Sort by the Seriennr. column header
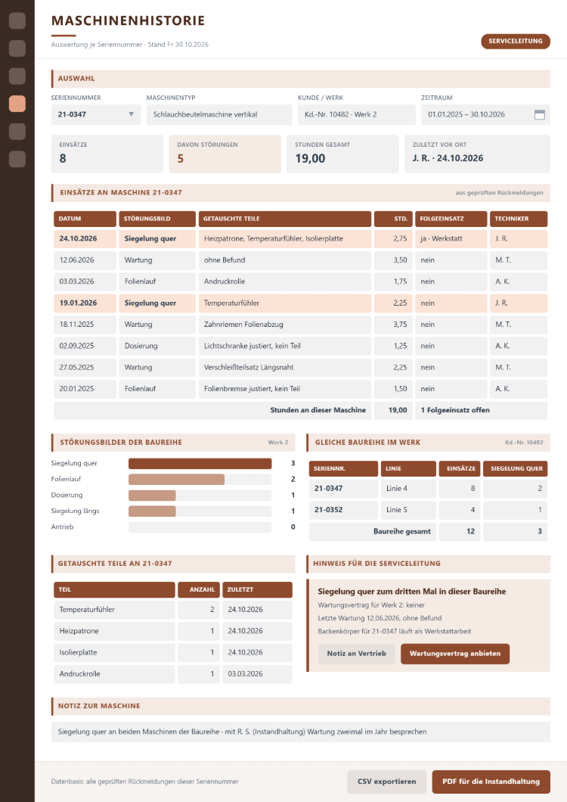 pyautogui.click(x=343, y=468)
